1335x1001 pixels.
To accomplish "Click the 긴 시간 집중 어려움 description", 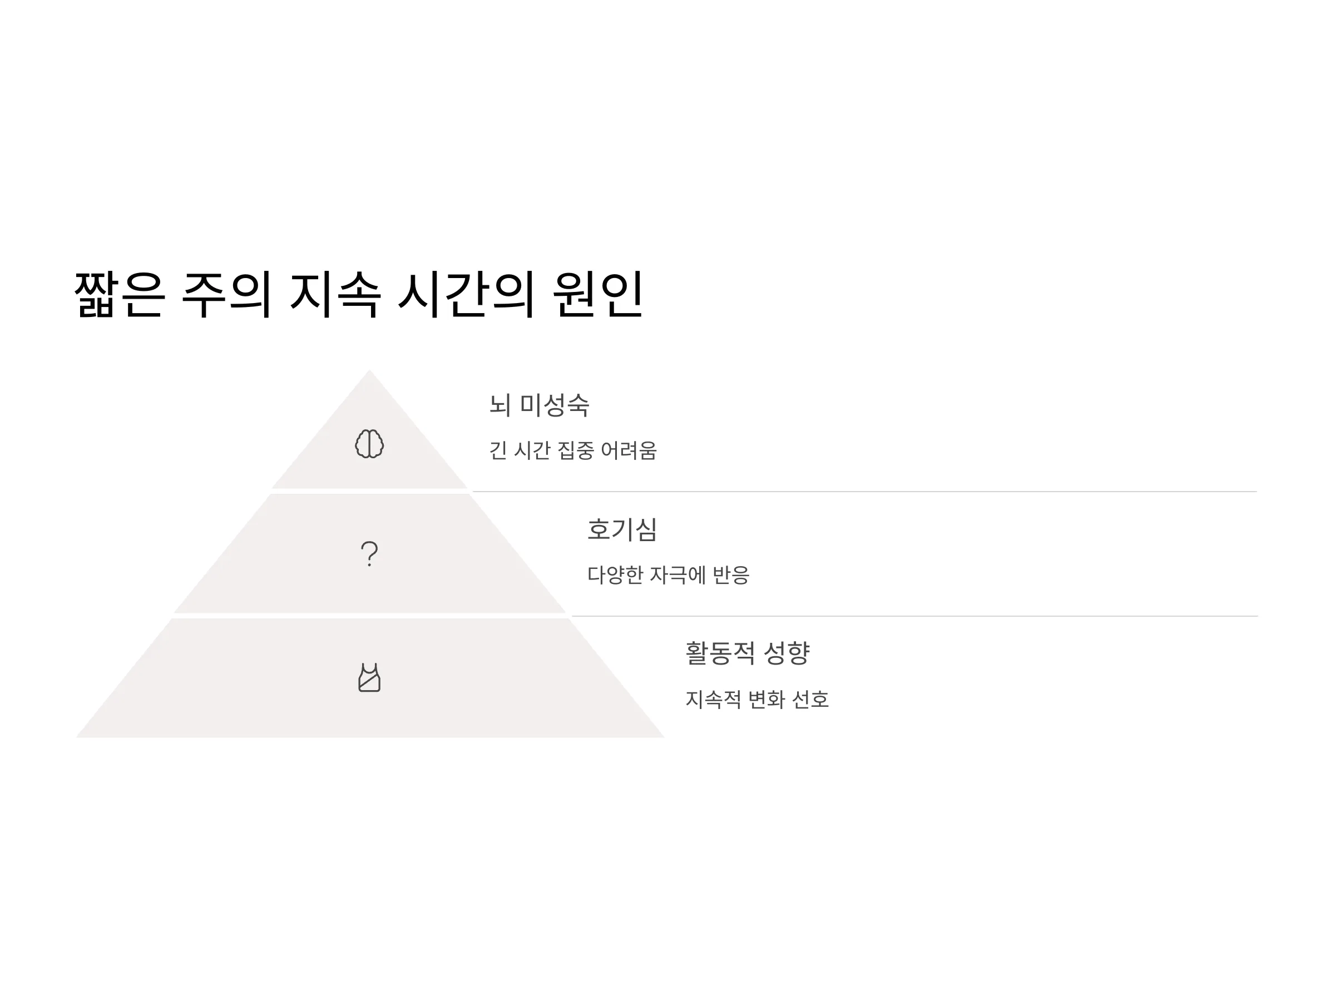I will (x=573, y=450).
